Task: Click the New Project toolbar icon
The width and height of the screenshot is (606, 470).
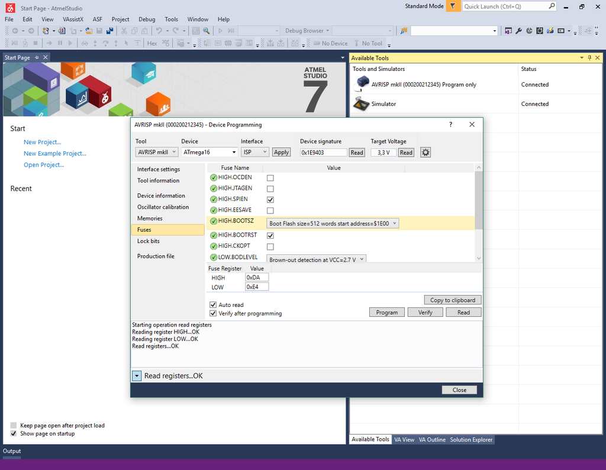Action: coord(46,31)
